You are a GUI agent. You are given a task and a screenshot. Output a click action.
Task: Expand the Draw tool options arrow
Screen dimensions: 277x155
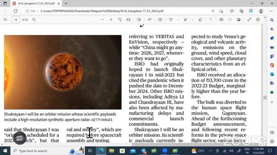tap(178, 20)
